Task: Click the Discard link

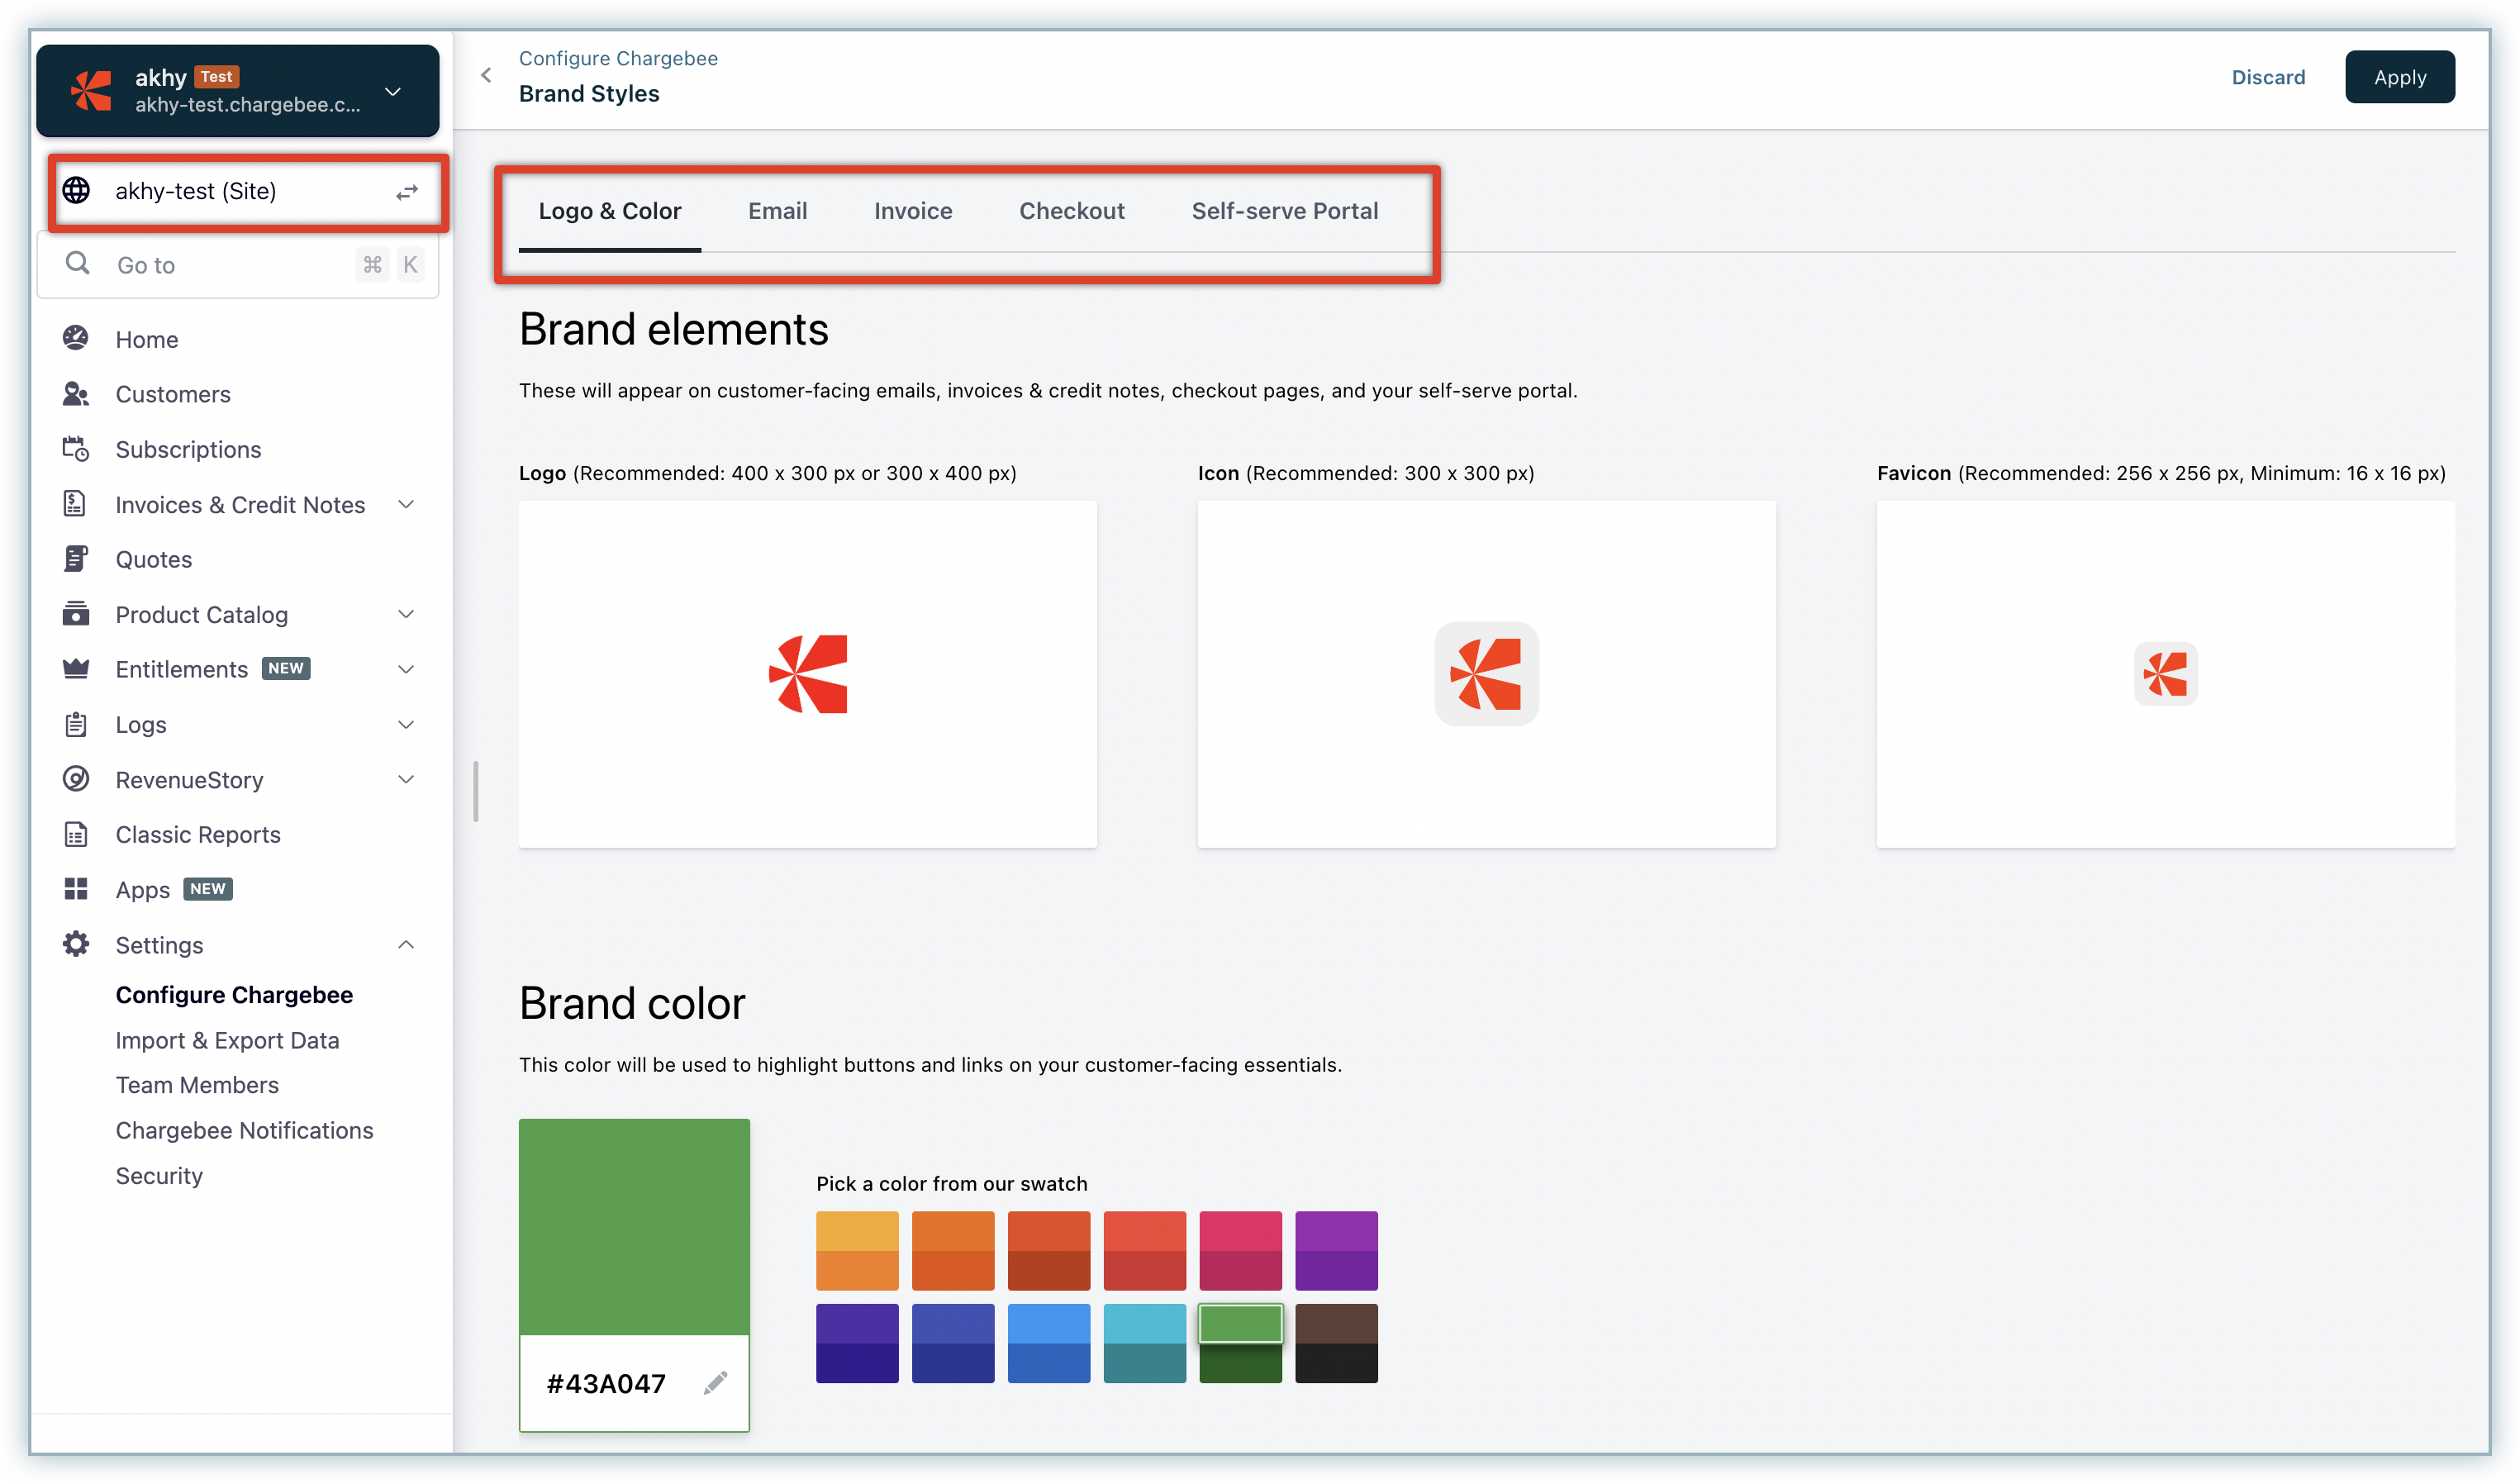Action: coord(2267,77)
